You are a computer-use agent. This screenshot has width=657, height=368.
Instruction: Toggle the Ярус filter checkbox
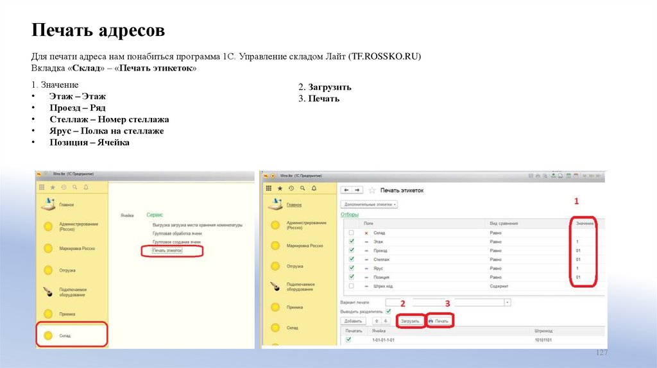[351, 268]
